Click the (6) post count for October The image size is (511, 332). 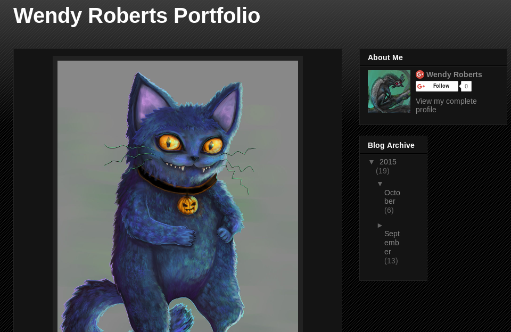tap(389, 210)
